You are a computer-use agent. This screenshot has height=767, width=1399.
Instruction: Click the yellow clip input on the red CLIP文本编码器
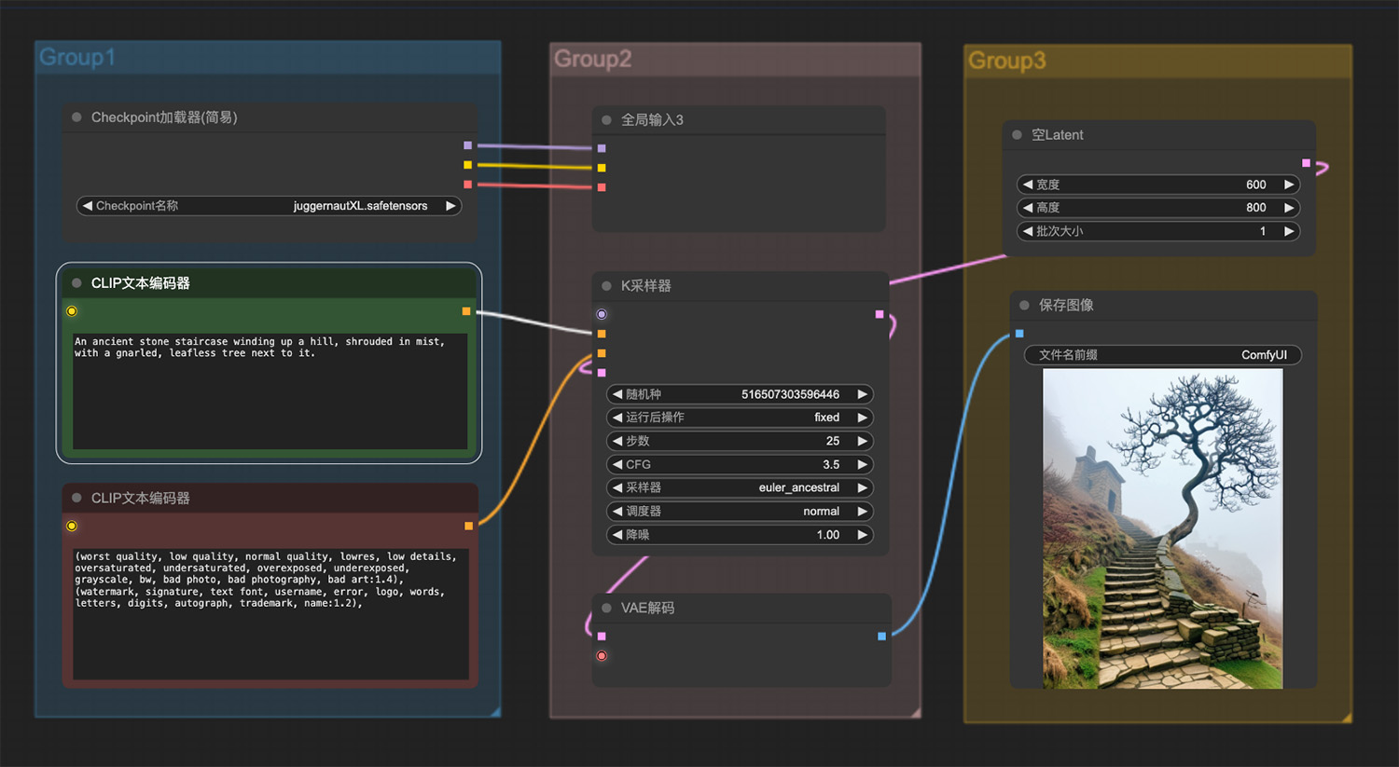[x=72, y=527]
